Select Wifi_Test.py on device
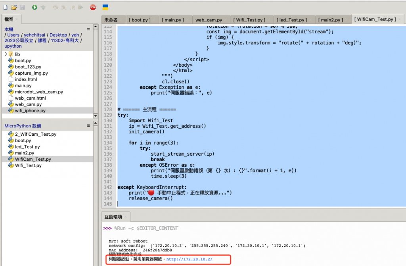Viewport: 406px width, 266px height. (x=28, y=166)
